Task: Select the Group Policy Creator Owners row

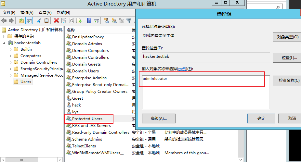Action: pyautogui.click(x=100, y=92)
